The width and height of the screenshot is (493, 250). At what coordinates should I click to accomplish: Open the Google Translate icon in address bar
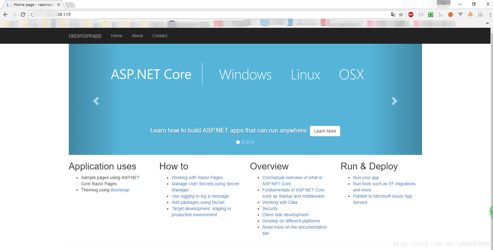pos(393,15)
